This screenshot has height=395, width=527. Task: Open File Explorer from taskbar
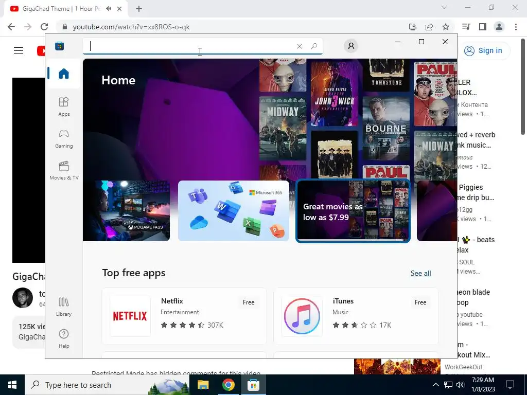203,385
